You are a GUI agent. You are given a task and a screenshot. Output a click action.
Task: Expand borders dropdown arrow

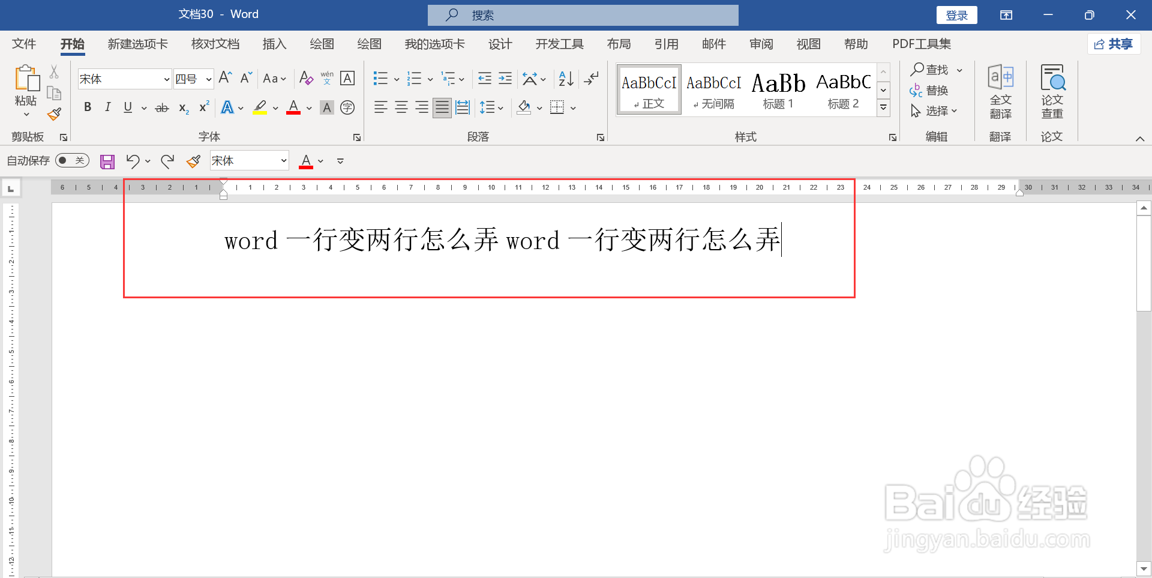click(573, 109)
